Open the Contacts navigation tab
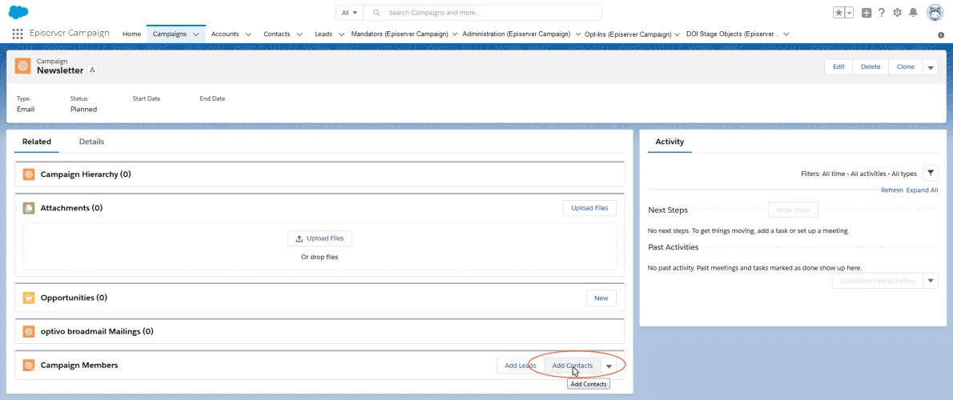 276,34
